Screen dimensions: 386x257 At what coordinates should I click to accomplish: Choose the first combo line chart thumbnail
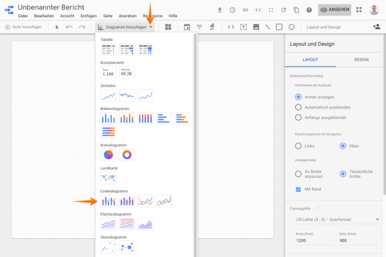[x=108, y=201]
